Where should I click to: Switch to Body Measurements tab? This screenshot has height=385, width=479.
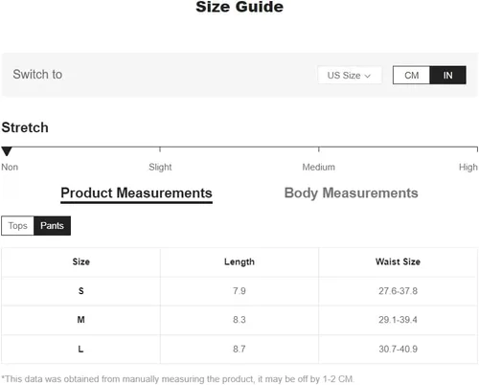tap(351, 193)
